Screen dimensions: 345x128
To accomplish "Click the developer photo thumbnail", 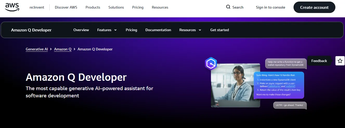I will coord(235,85).
